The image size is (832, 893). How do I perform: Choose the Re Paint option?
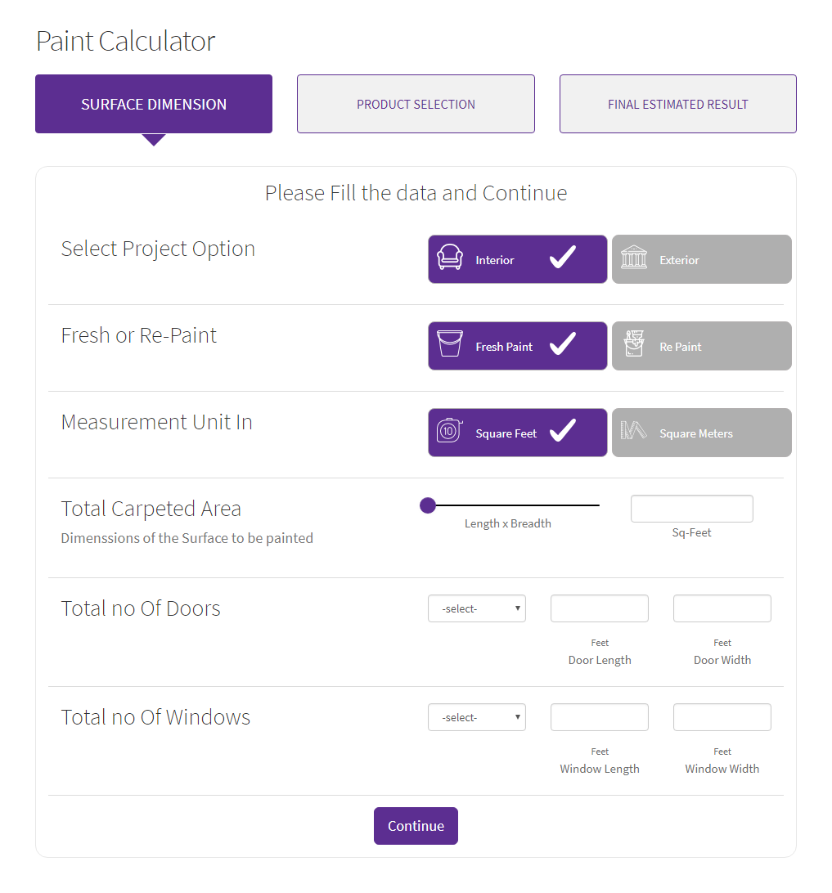[701, 346]
